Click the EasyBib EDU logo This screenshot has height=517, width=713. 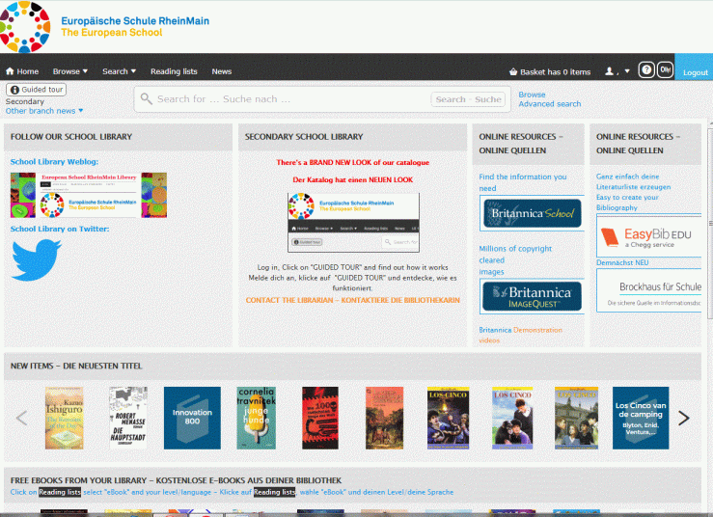pyautogui.click(x=650, y=236)
